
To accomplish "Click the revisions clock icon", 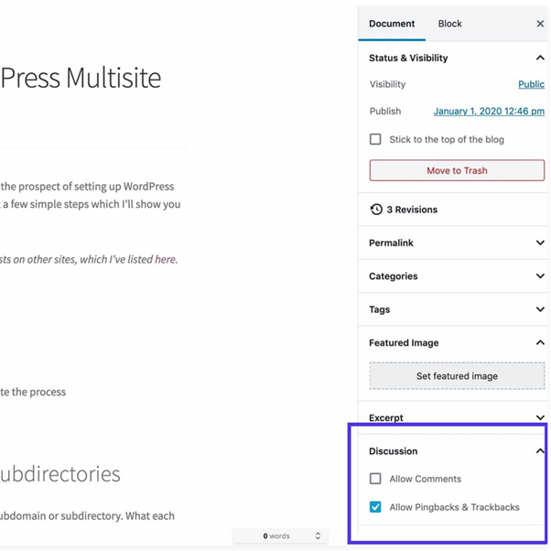I will pyautogui.click(x=376, y=210).
